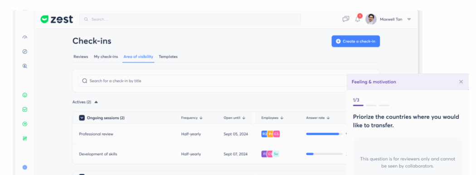The height and width of the screenshot is (175, 476).
Task: Click the Sa teal employee badge
Action: (x=276, y=154)
